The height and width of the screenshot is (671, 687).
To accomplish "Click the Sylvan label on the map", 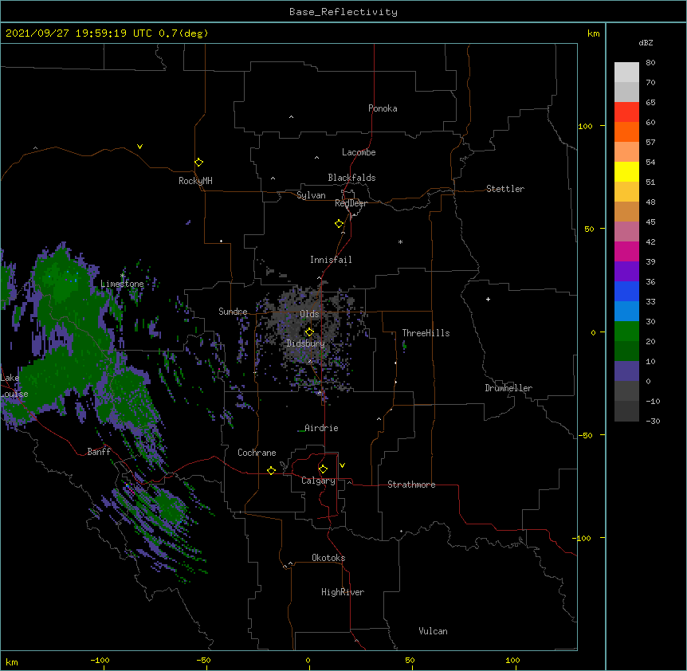I will click(x=311, y=195).
